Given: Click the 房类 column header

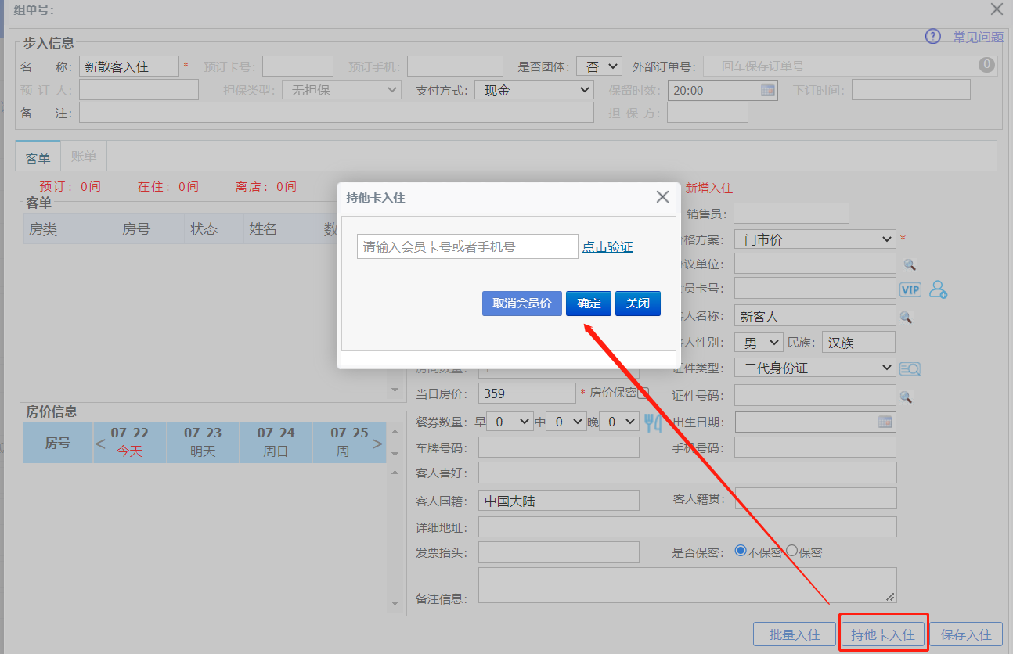Looking at the screenshot, I should tap(69, 228).
